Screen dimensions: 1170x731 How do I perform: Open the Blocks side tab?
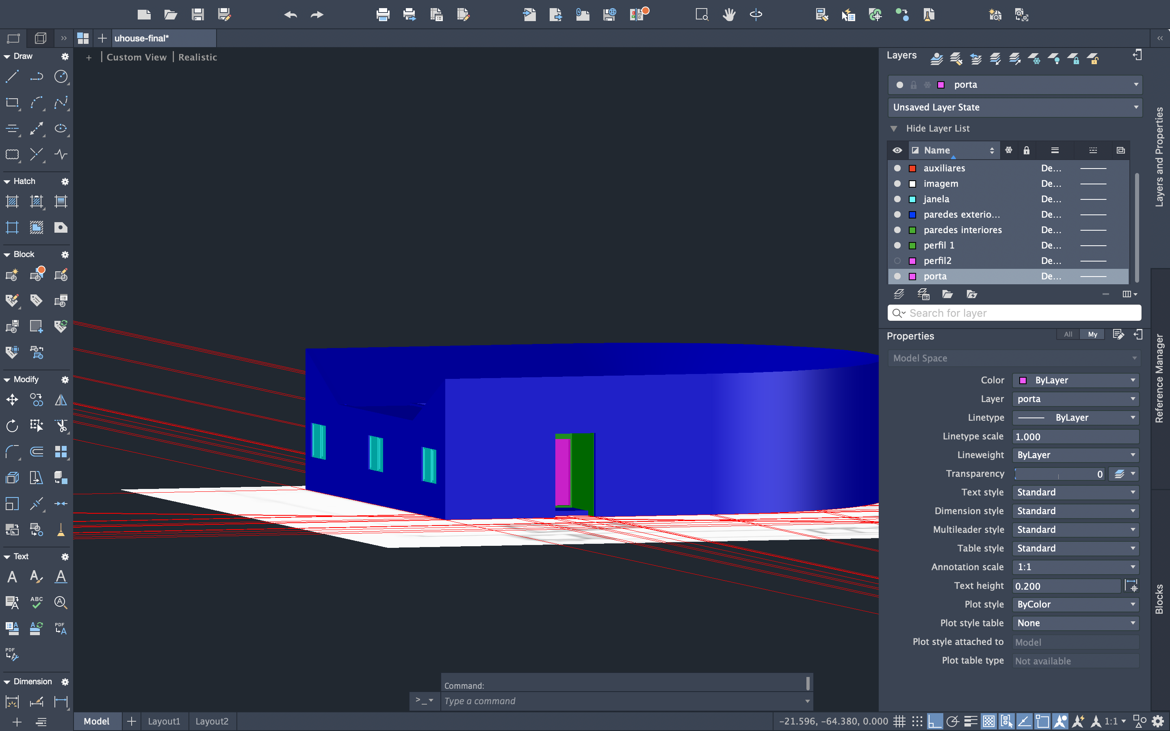pyautogui.click(x=1159, y=599)
